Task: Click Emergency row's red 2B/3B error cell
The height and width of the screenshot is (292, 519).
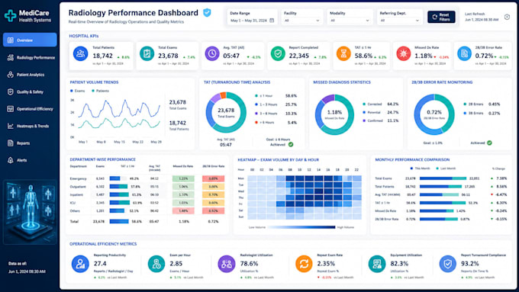Action: tap(213, 178)
